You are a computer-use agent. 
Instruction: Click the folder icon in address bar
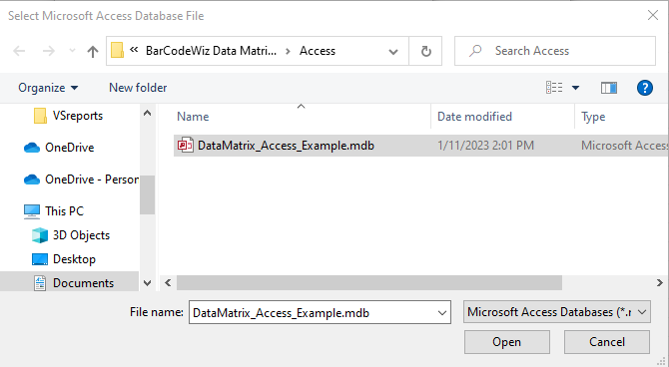118,50
